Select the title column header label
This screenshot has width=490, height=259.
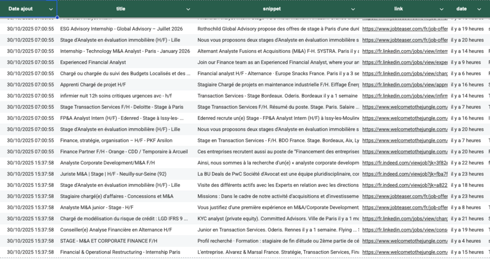[120, 9]
